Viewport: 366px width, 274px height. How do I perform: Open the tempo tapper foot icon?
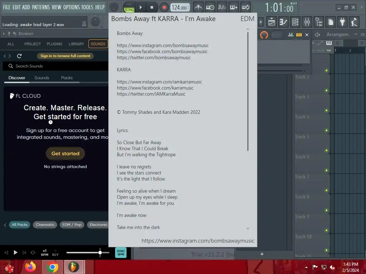point(354,22)
